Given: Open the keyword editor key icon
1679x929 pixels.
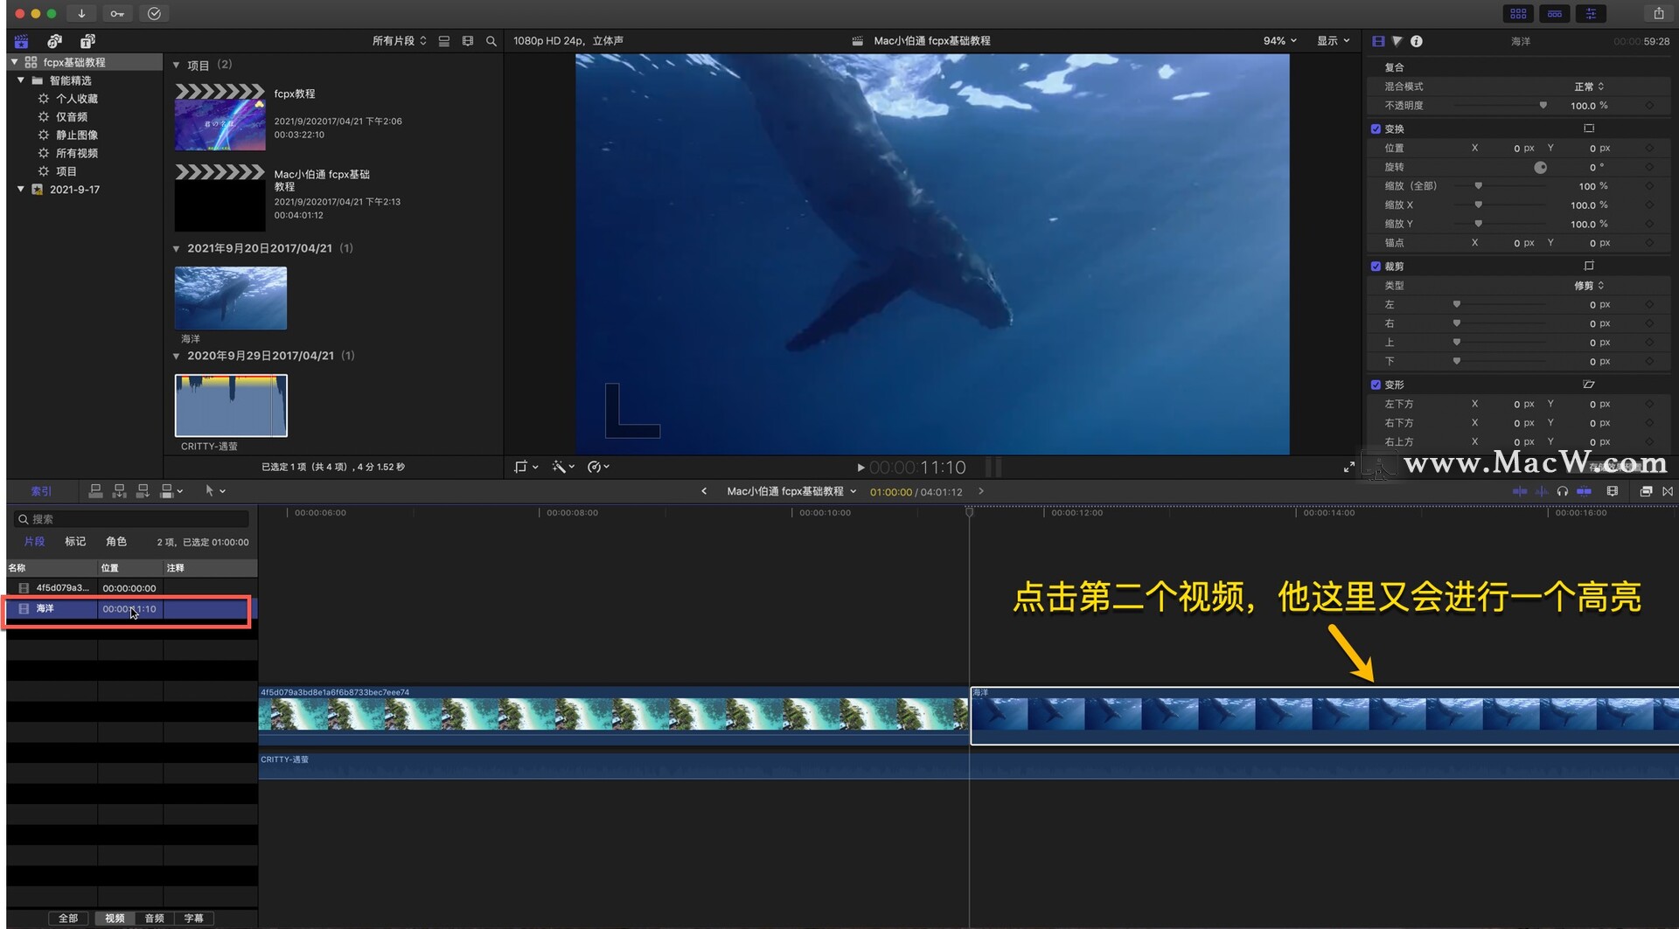Looking at the screenshot, I should (x=117, y=13).
